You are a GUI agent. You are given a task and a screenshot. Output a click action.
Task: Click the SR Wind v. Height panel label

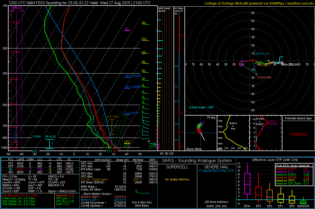pyautogui.click(x=260, y=121)
